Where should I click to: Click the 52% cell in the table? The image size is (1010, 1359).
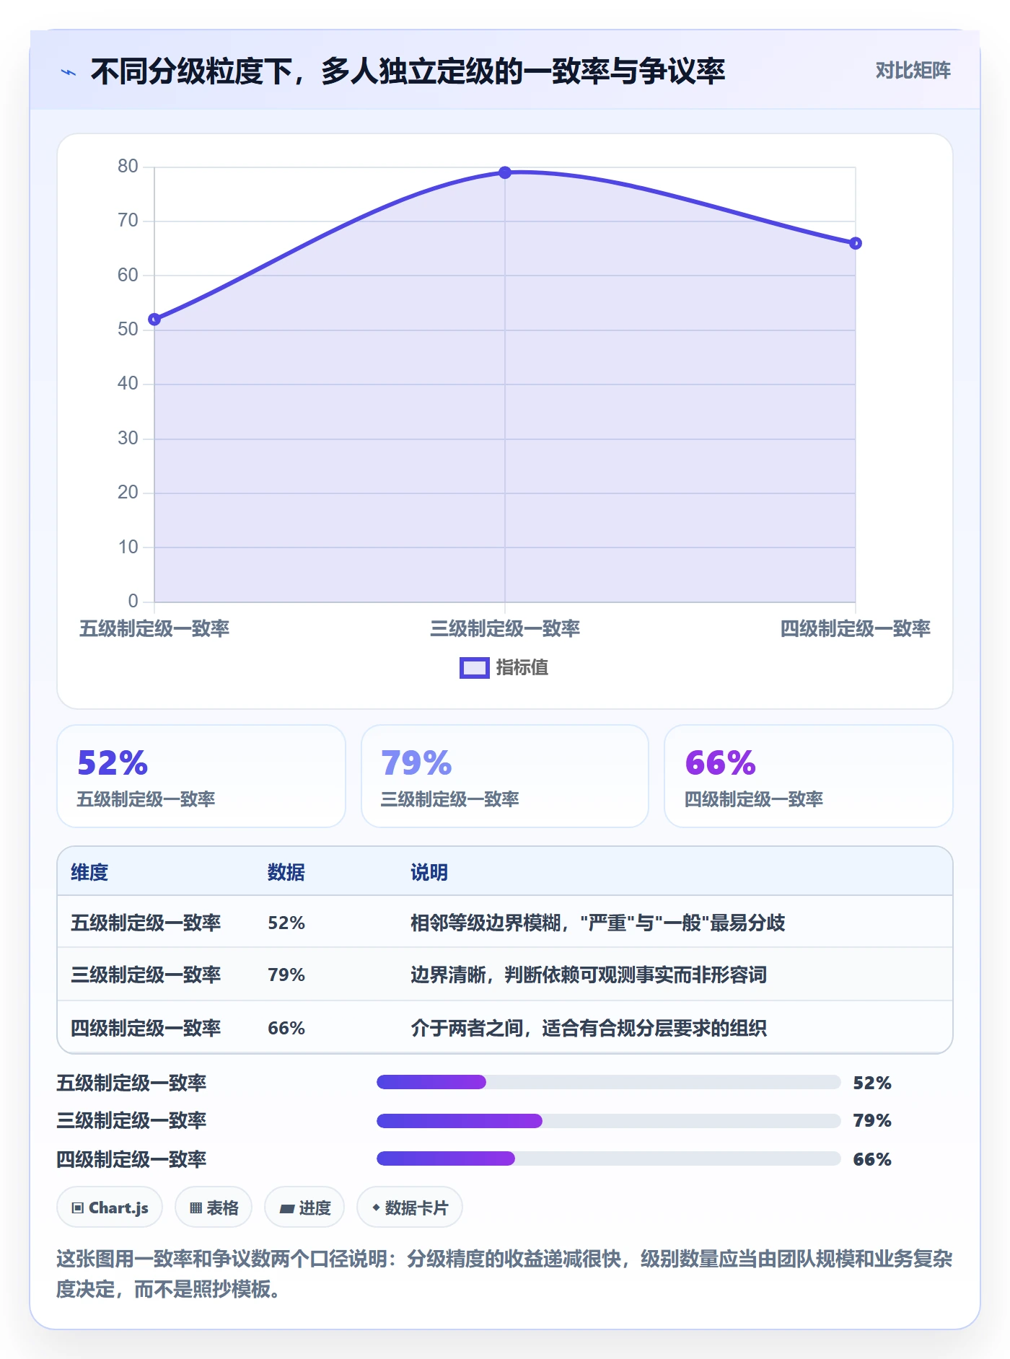click(x=286, y=923)
